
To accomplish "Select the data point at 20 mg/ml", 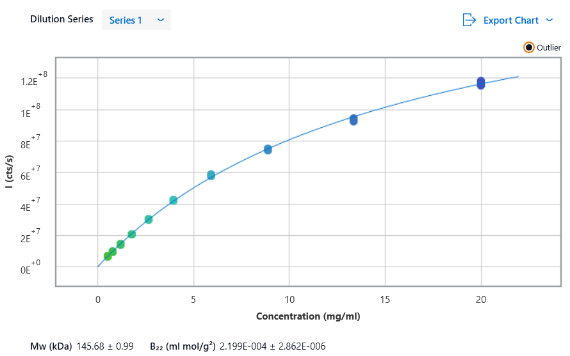I will click(x=481, y=83).
